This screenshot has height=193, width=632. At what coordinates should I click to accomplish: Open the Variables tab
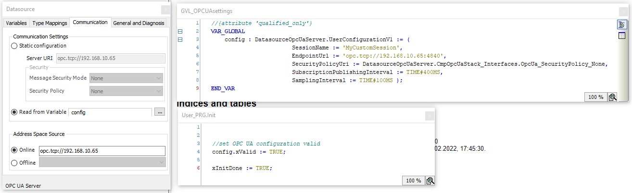pos(16,23)
